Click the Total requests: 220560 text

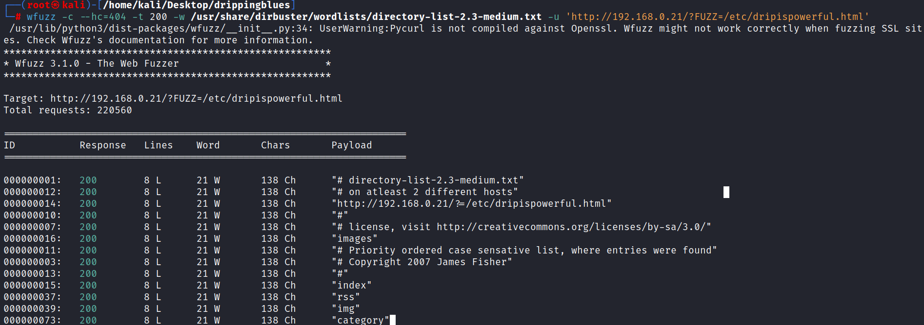coord(68,110)
